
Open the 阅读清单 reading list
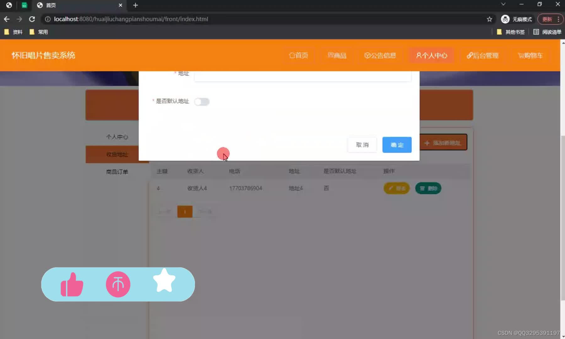(x=547, y=32)
